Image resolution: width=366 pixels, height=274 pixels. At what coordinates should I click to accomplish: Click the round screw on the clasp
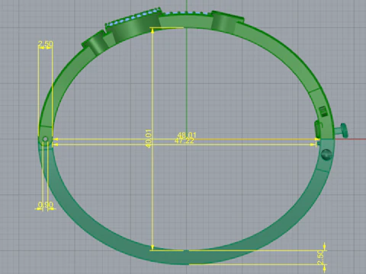[x=326, y=155]
